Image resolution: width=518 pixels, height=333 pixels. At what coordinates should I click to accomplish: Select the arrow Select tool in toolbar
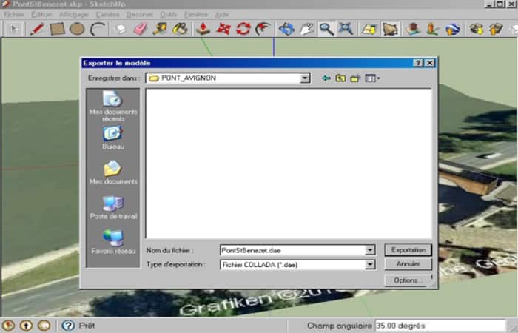click(x=14, y=29)
